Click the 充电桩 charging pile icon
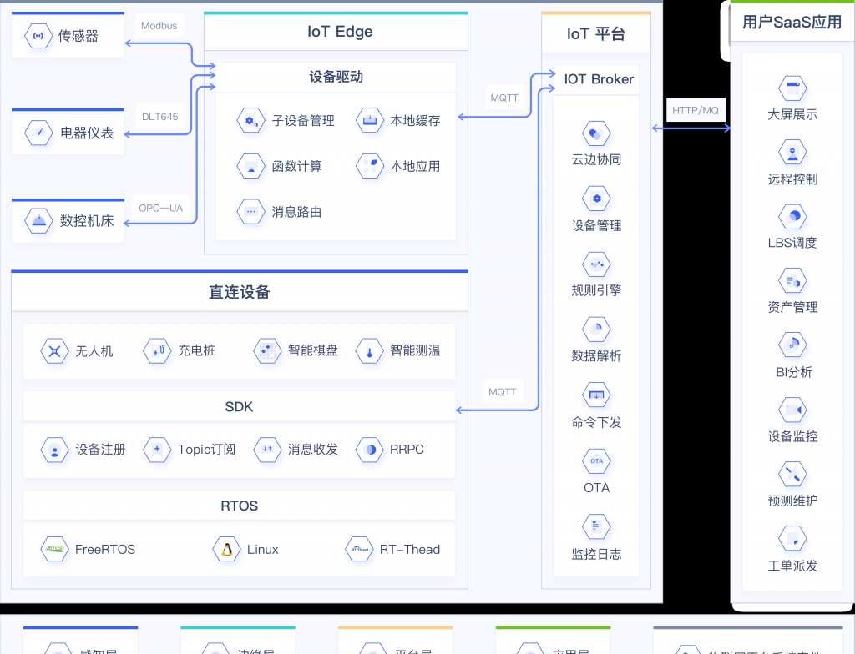This screenshot has width=855, height=654. [157, 351]
